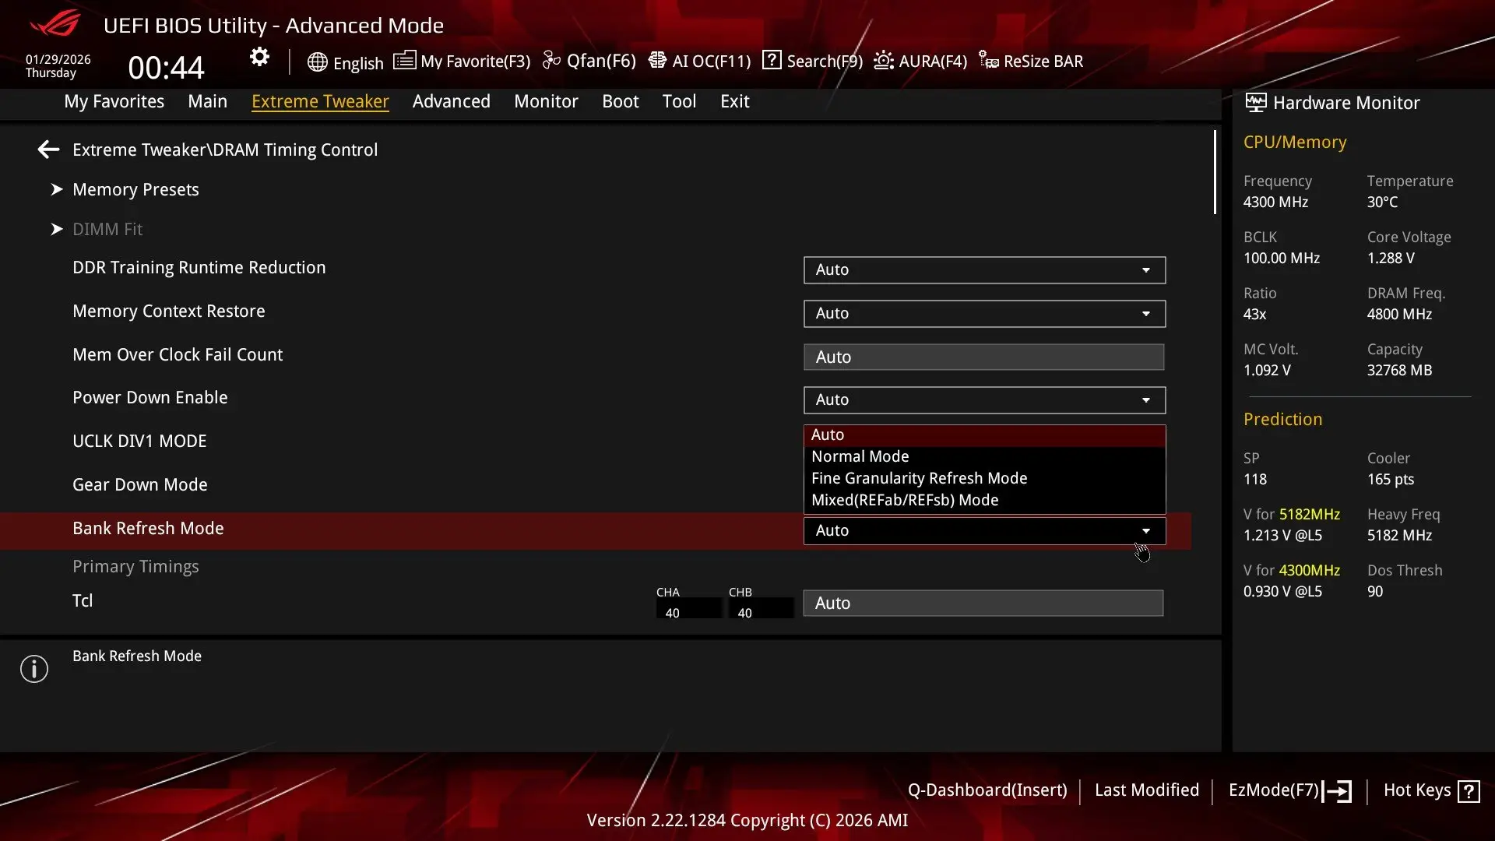Click the settings list scrollbar

[1215, 172]
